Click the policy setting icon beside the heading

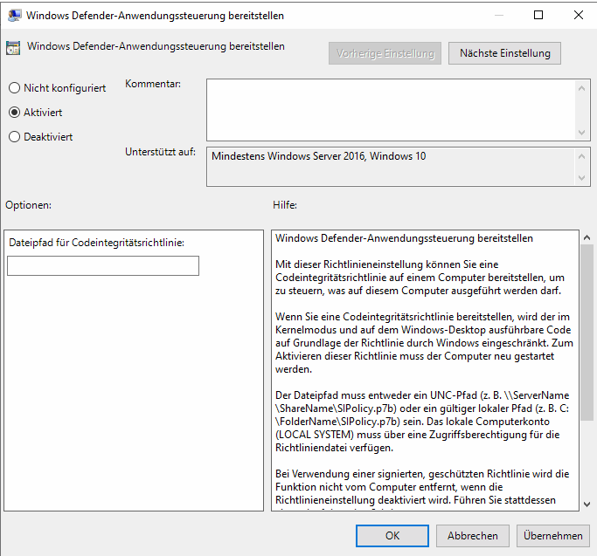coord(14,48)
